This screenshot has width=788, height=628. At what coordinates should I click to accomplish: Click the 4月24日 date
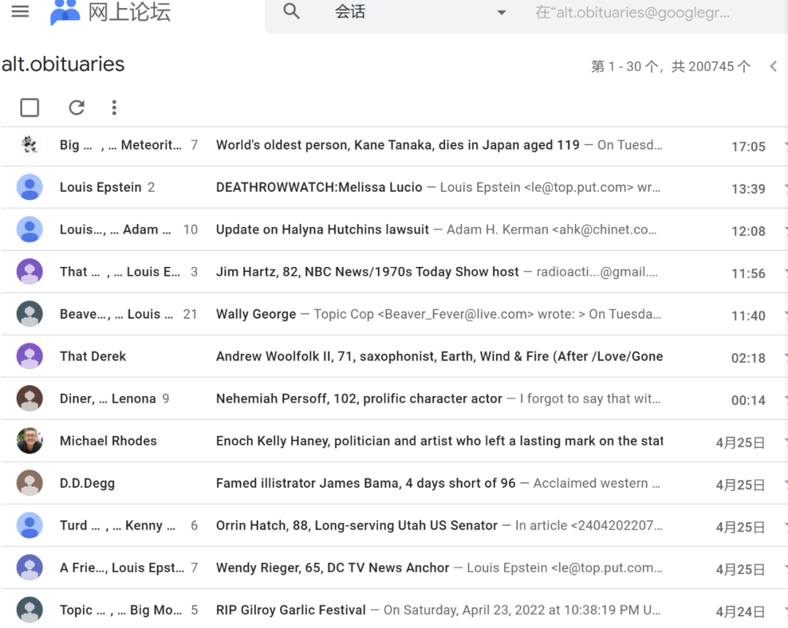(741, 611)
